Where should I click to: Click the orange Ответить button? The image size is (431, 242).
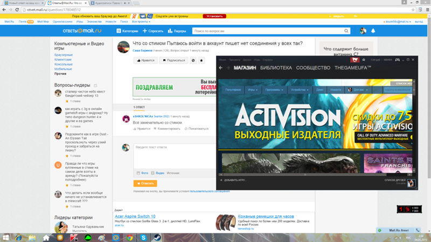click(145, 183)
